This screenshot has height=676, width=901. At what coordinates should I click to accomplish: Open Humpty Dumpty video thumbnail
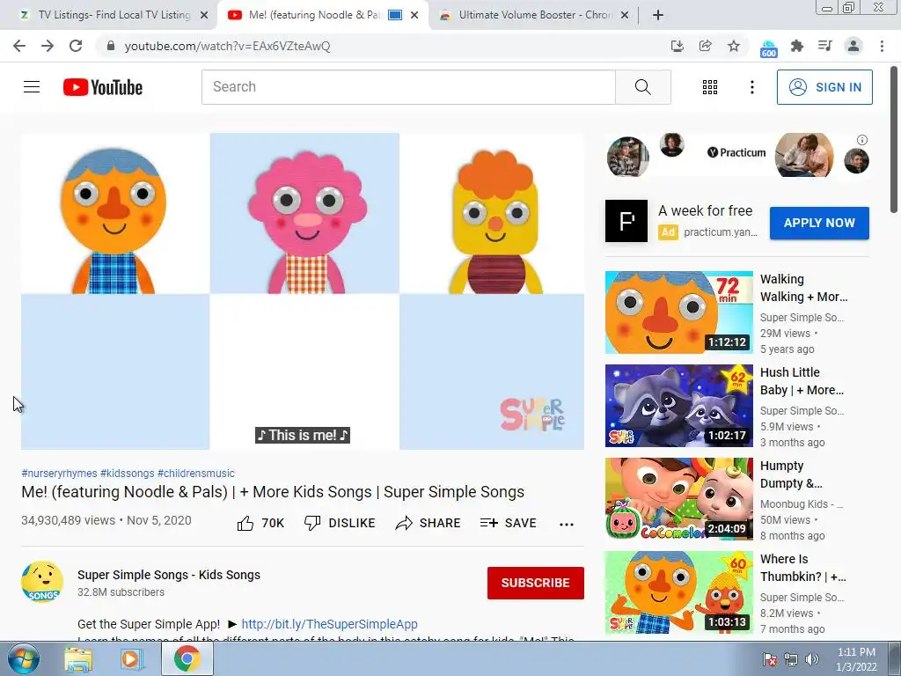point(679,499)
